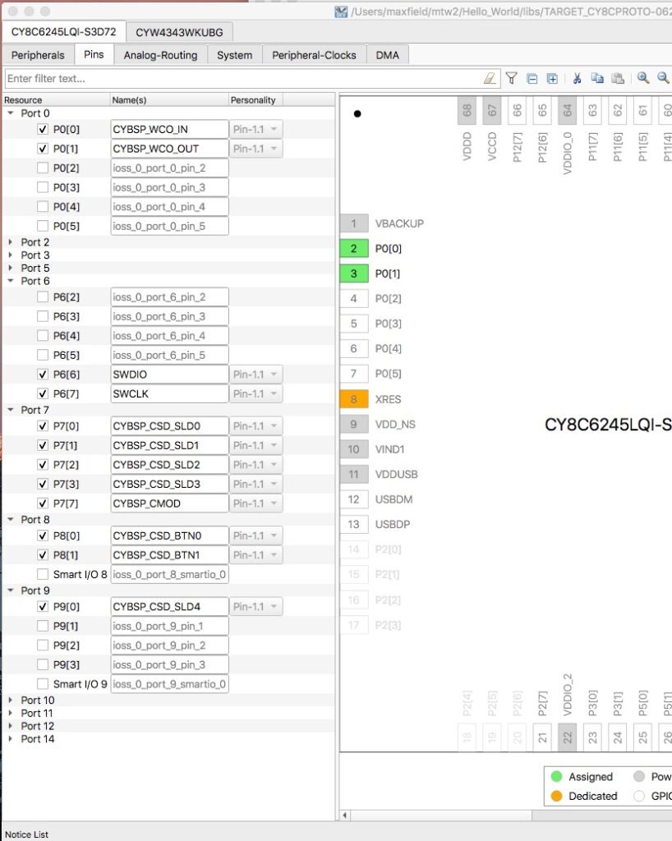Click the Notice List label
This screenshot has width=672, height=841.
(x=27, y=834)
